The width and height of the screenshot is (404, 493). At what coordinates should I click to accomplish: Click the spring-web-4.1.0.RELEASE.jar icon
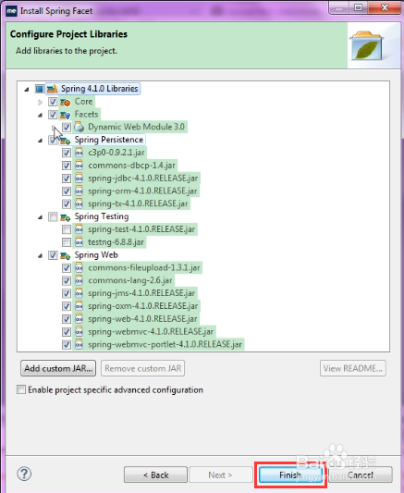(x=79, y=319)
